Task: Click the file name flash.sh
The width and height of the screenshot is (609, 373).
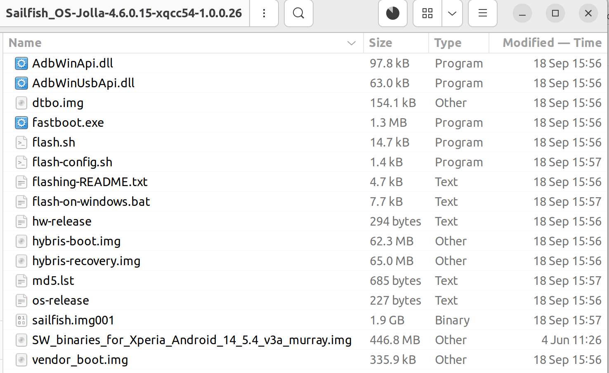Action: [54, 142]
